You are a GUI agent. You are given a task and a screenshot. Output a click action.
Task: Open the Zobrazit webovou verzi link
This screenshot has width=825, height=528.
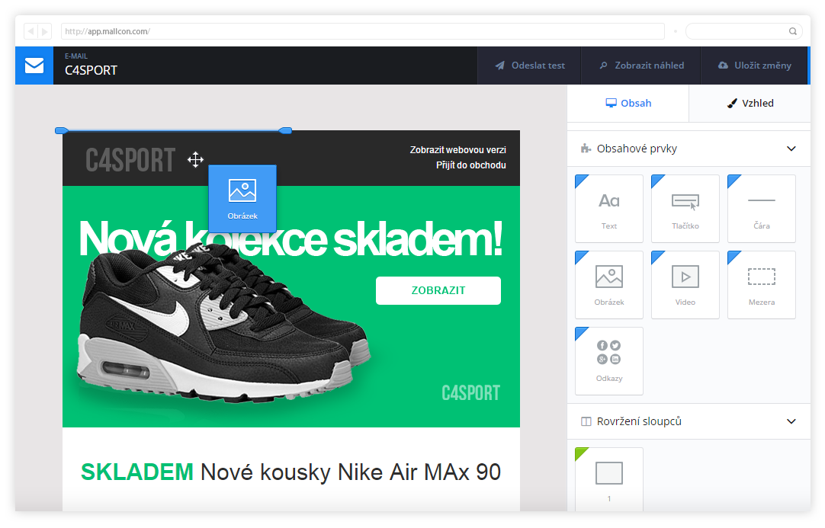[x=457, y=150]
